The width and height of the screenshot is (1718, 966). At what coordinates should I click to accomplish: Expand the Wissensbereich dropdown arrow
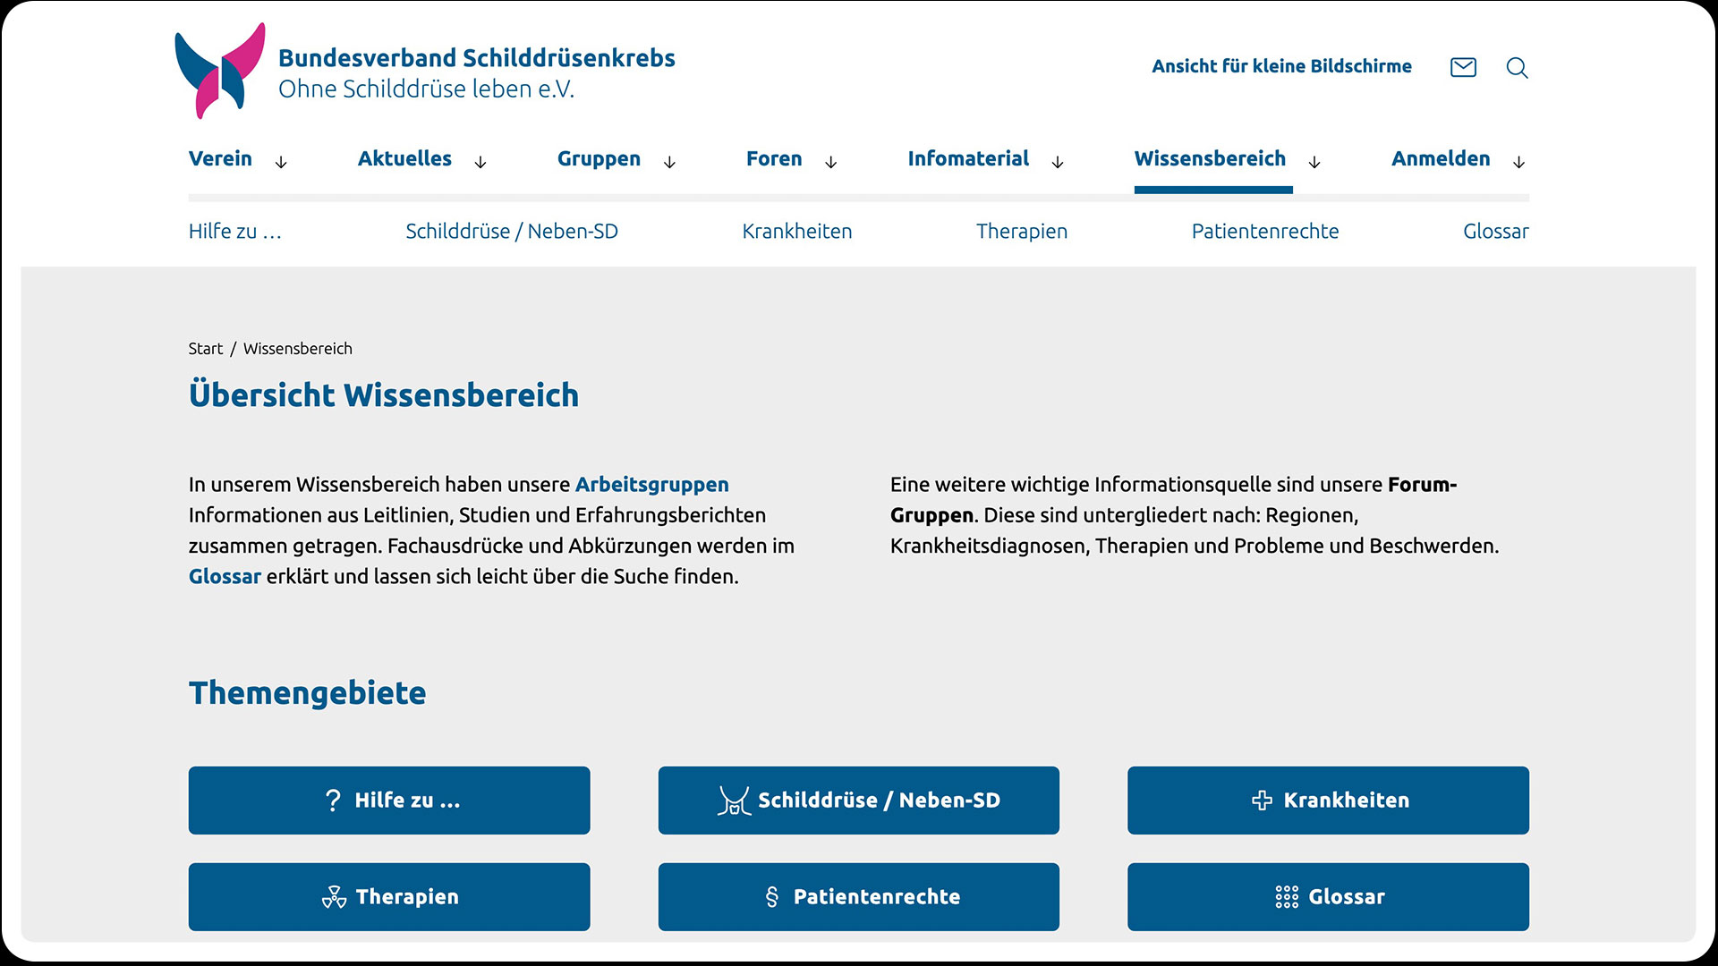[1314, 162]
